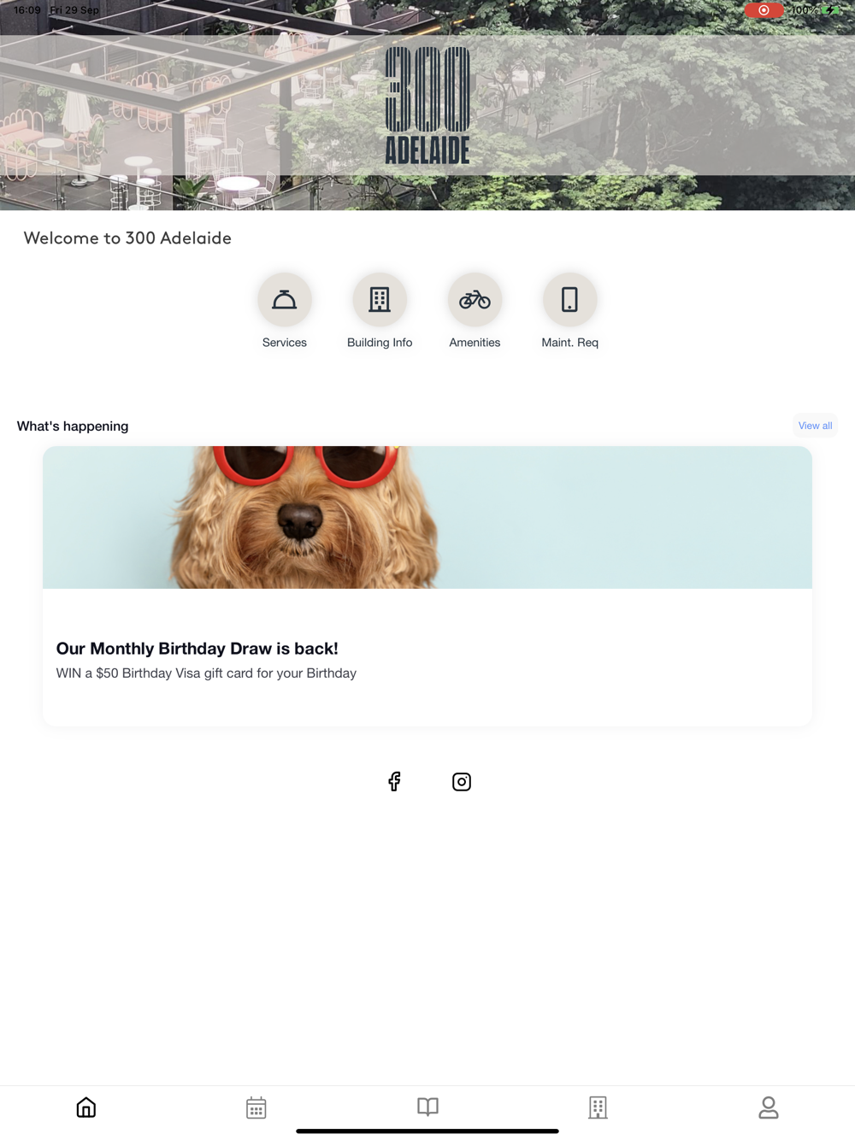This screenshot has height=1140, width=855.
Task: Click the Building Info label
Action: point(380,343)
